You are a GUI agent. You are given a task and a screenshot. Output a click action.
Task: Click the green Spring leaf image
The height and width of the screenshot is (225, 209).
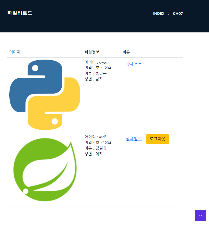point(45,170)
